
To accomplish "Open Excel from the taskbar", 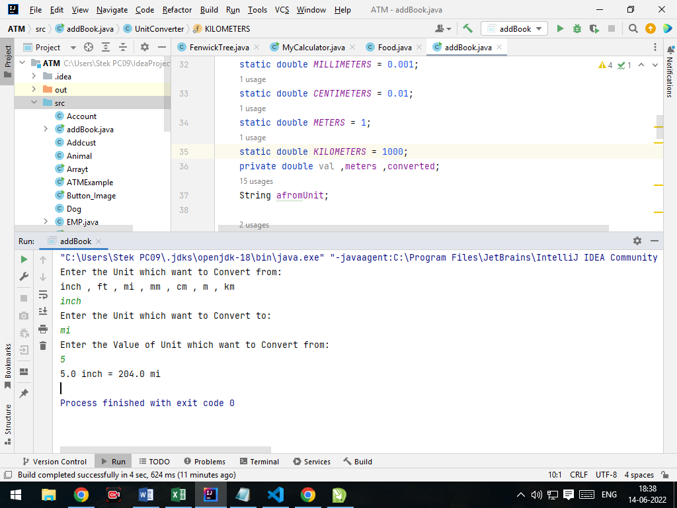I will [x=178, y=494].
